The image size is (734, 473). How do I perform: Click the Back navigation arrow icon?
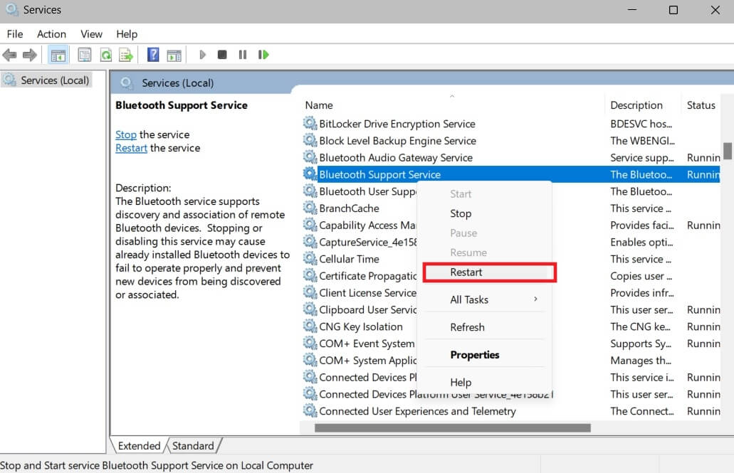(x=10, y=55)
